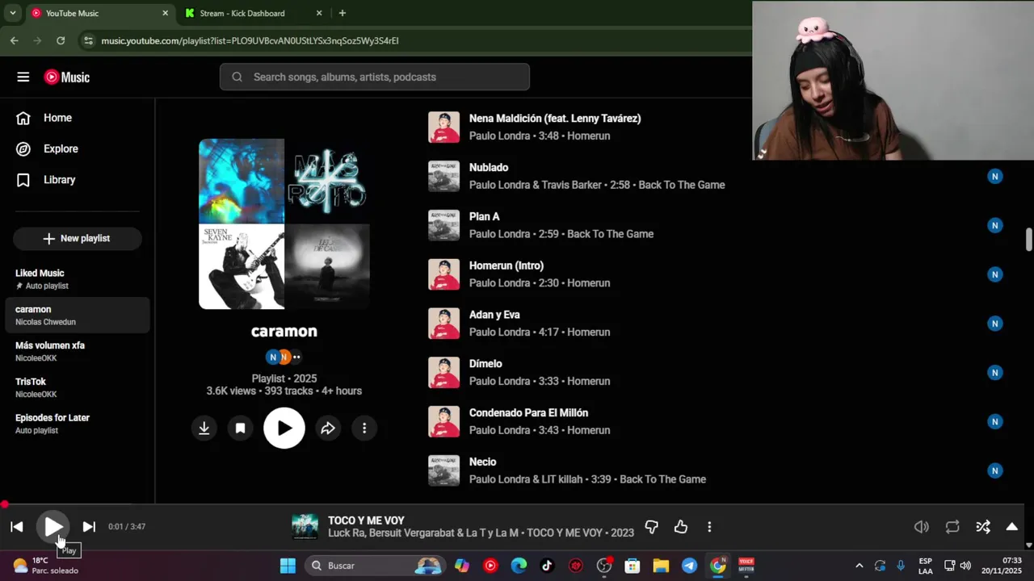The image size is (1034, 581).
Task: Reload the page
Action: (x=61, y=40)
